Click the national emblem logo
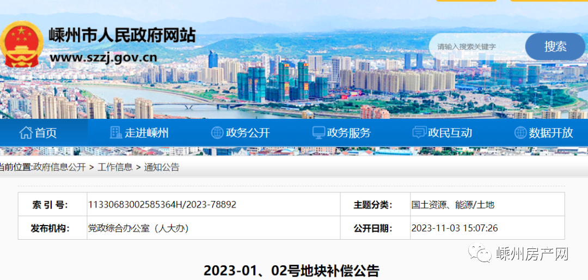Viewport: 588px width, 280px height. coord(21,45)
